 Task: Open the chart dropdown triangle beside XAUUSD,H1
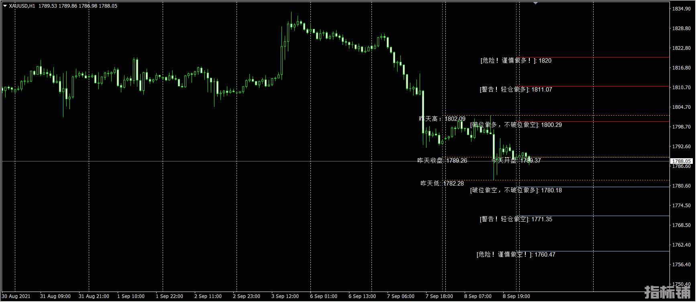[5, 6]
